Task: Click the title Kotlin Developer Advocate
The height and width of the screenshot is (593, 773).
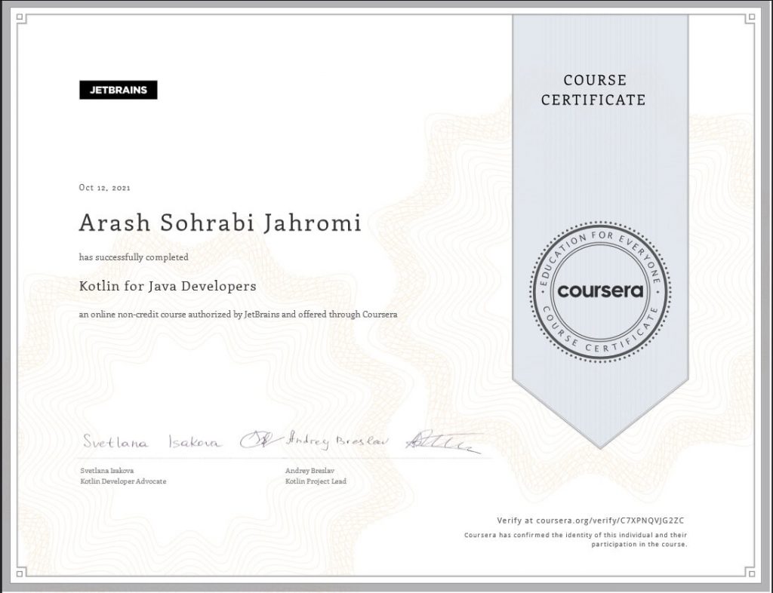Action: coord(123,481)
